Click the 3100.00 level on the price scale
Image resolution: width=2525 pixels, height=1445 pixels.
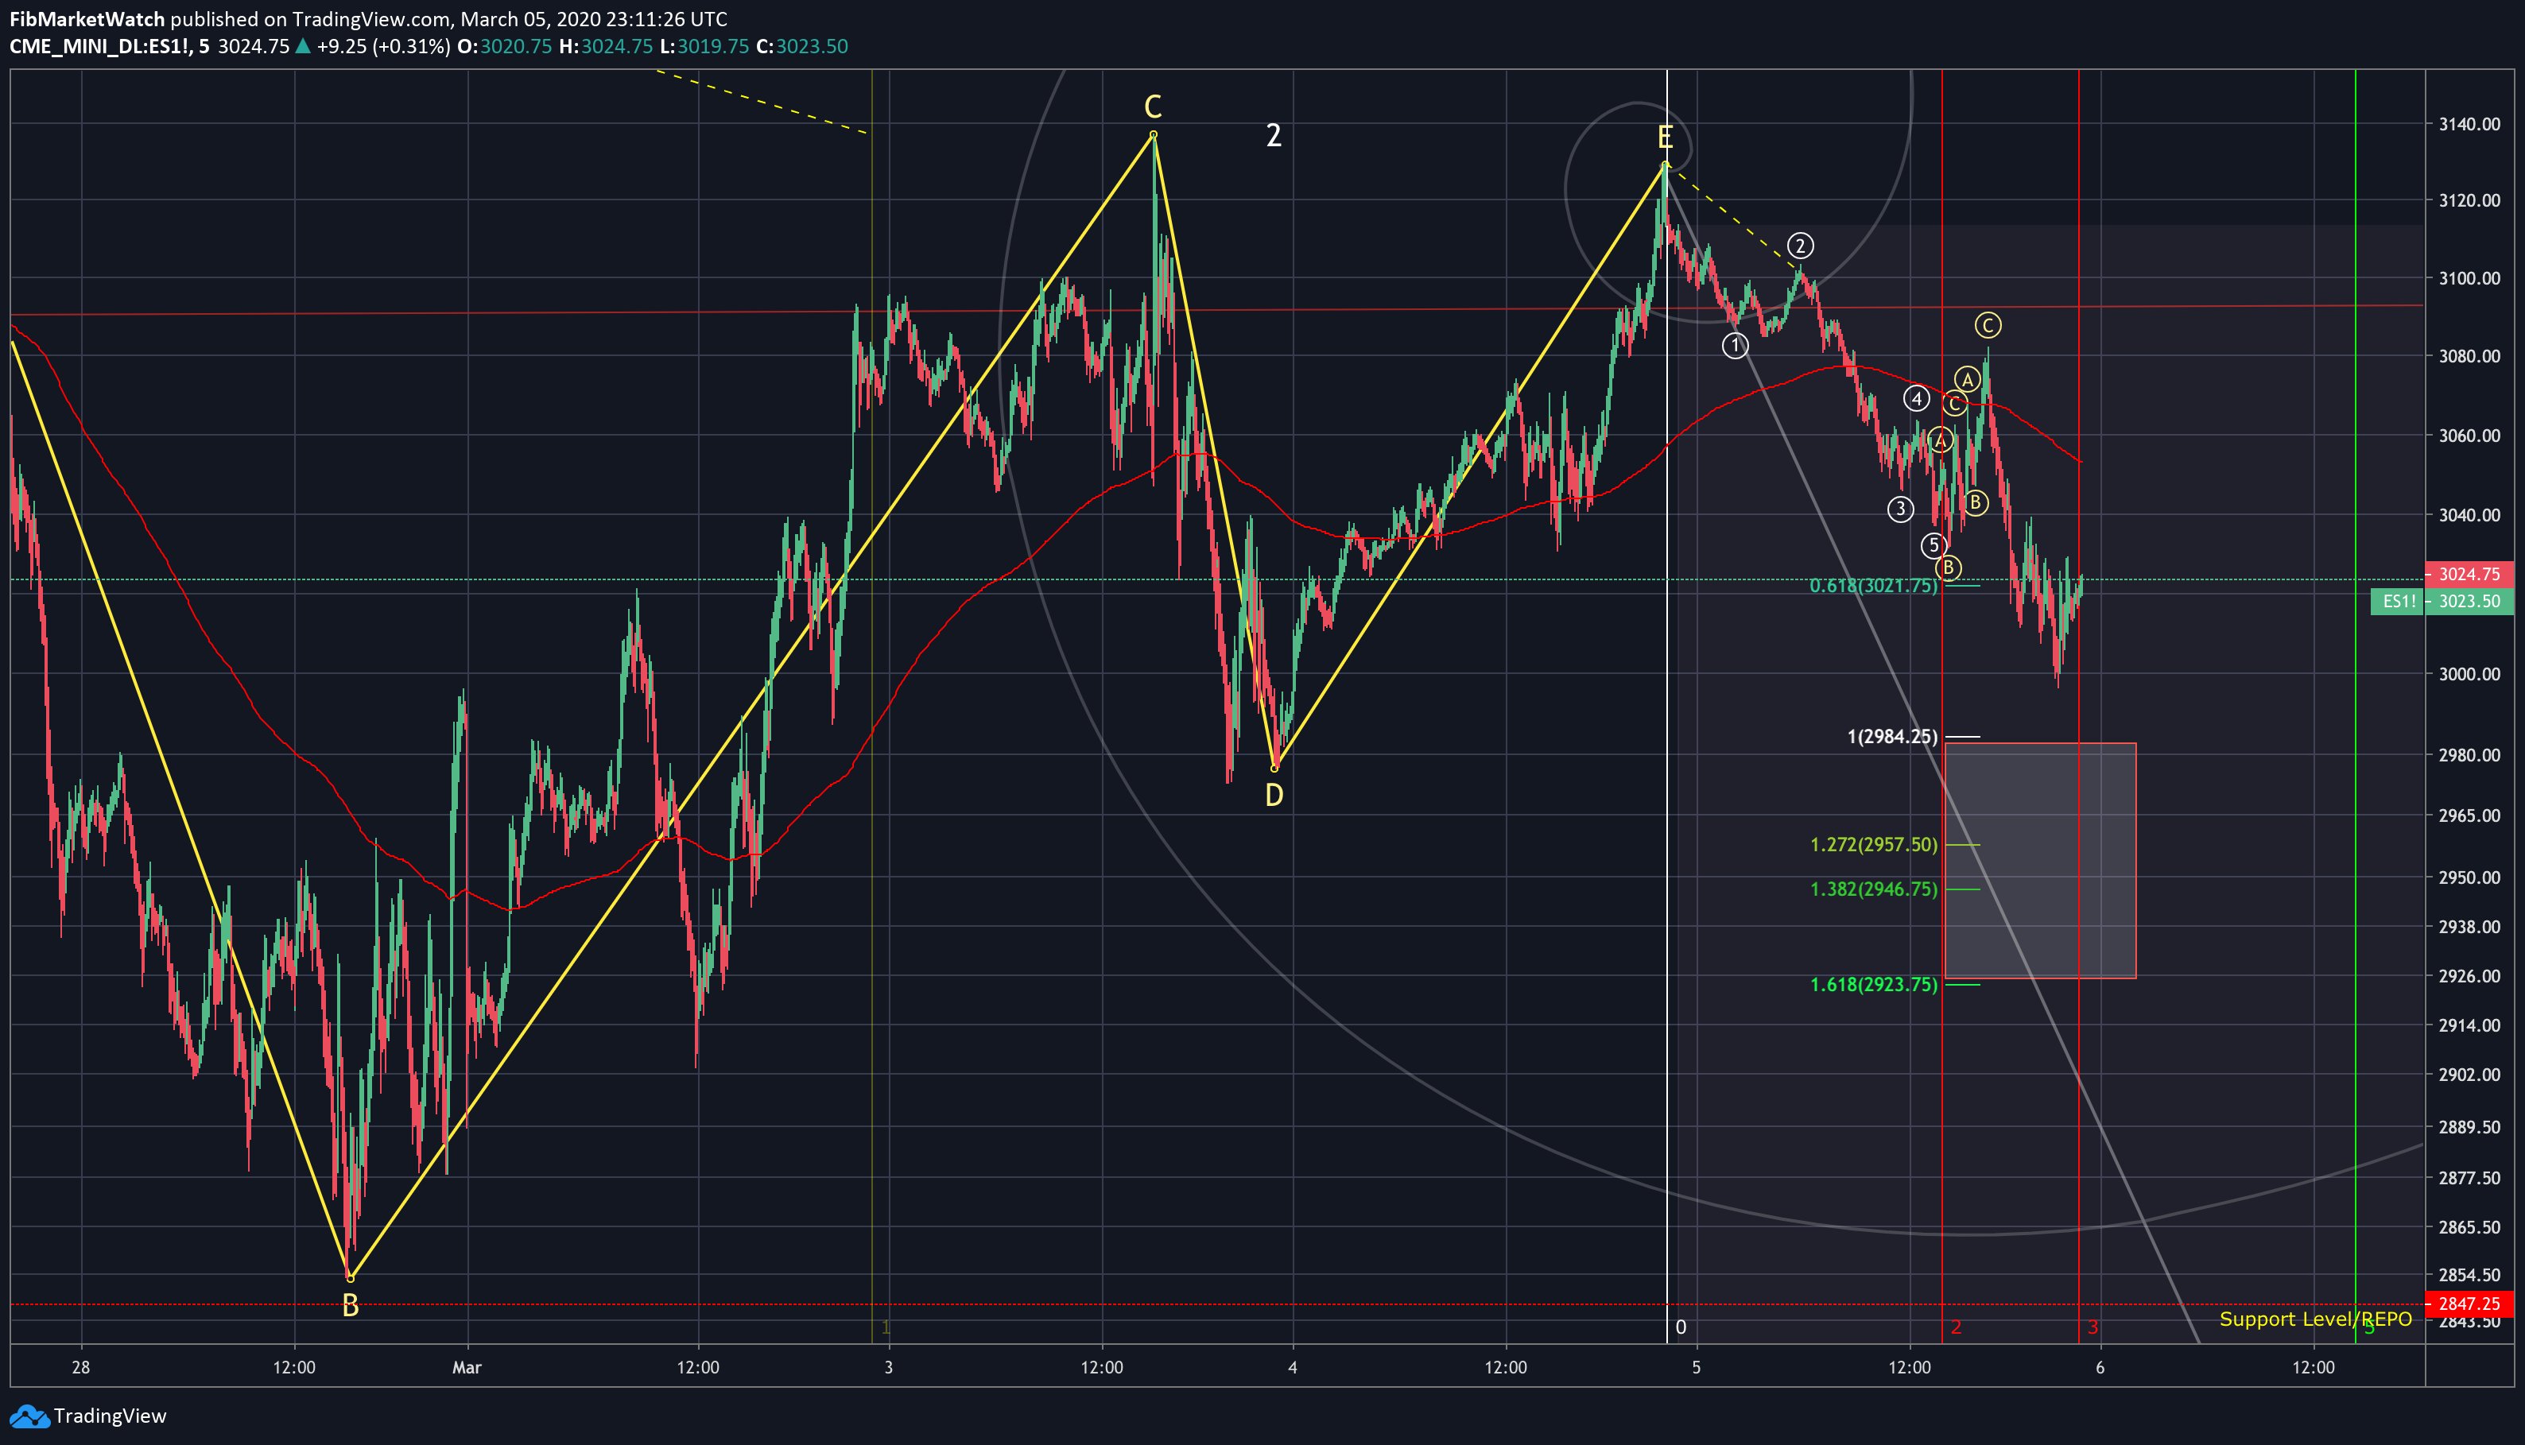pos(2469,278)
